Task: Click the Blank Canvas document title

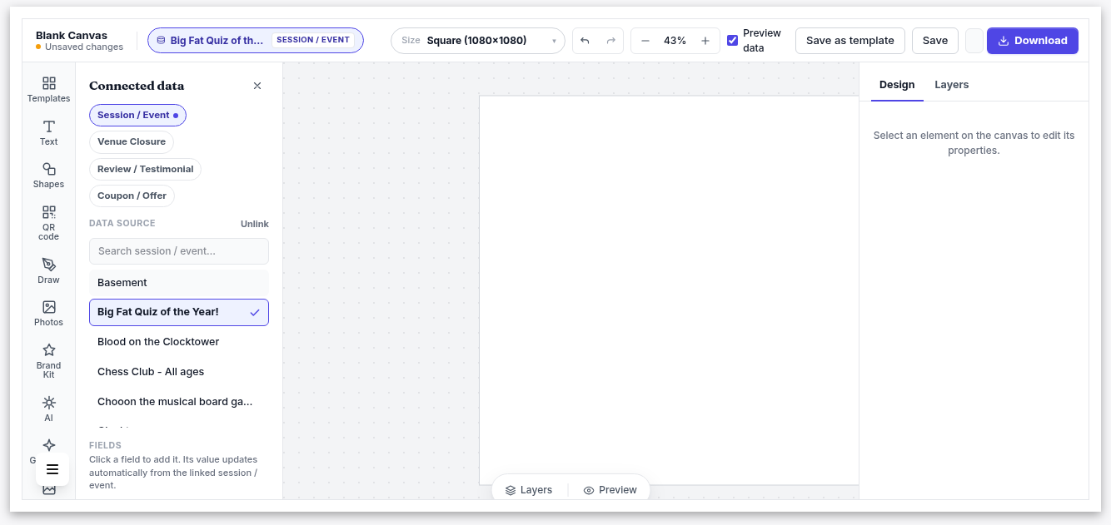Action: 72,35
